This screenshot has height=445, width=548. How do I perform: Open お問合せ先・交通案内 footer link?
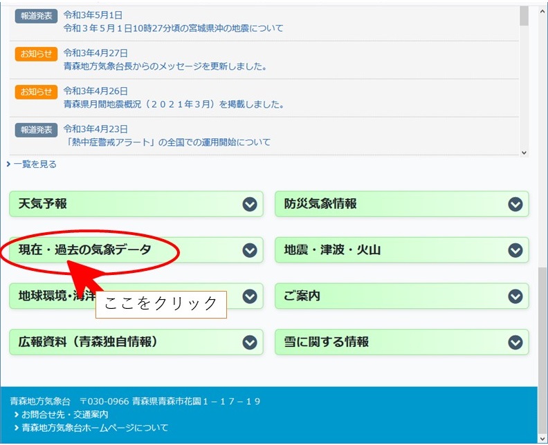tap(64, 415)
